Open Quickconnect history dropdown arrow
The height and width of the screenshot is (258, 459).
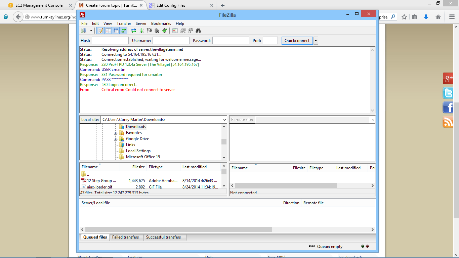point(316,41)
